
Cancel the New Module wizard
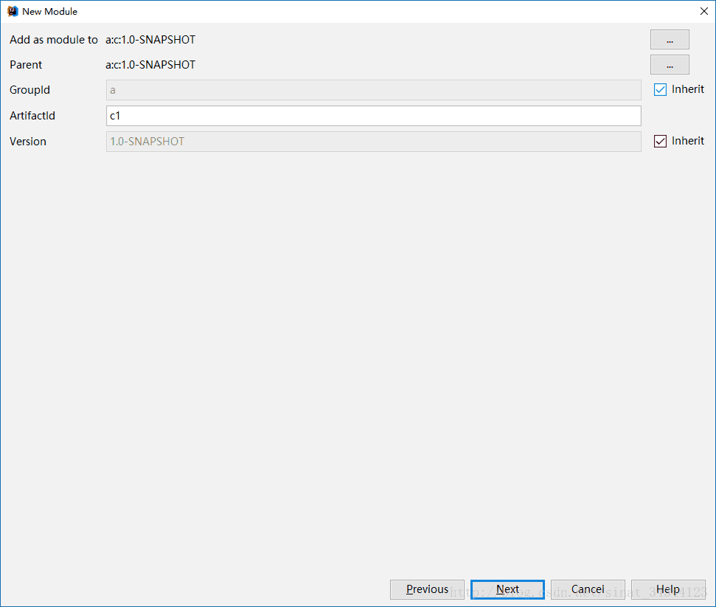(587, 589)
